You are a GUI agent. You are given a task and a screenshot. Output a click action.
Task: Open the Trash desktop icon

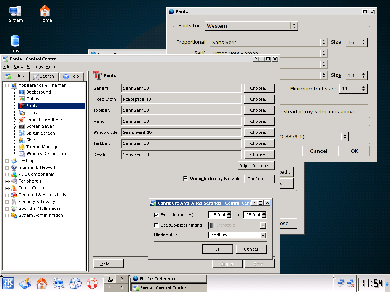pyautogui.click(x=15, y=44)
